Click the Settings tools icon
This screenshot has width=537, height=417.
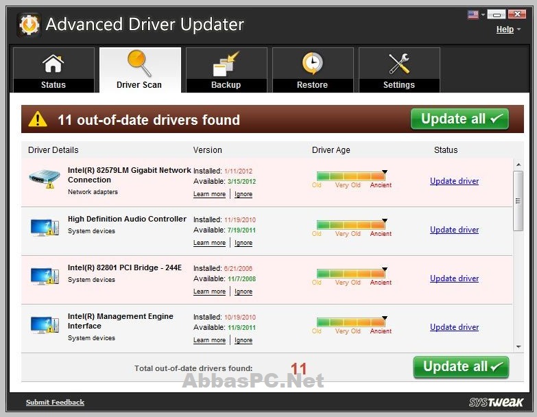point(399,64)
